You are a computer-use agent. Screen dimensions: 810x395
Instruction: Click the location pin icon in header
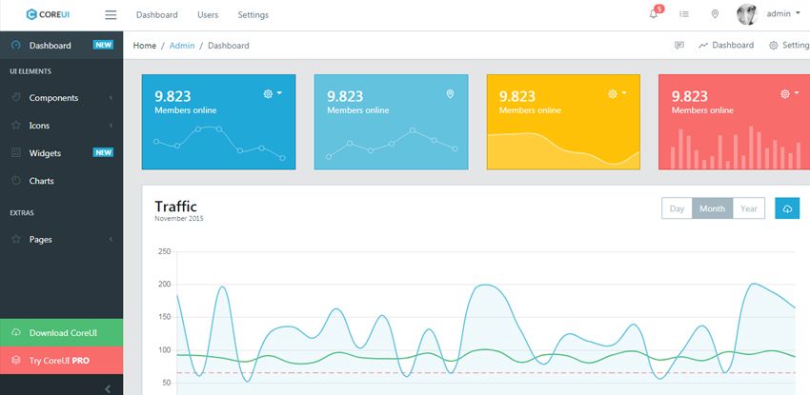click(715, 14)
